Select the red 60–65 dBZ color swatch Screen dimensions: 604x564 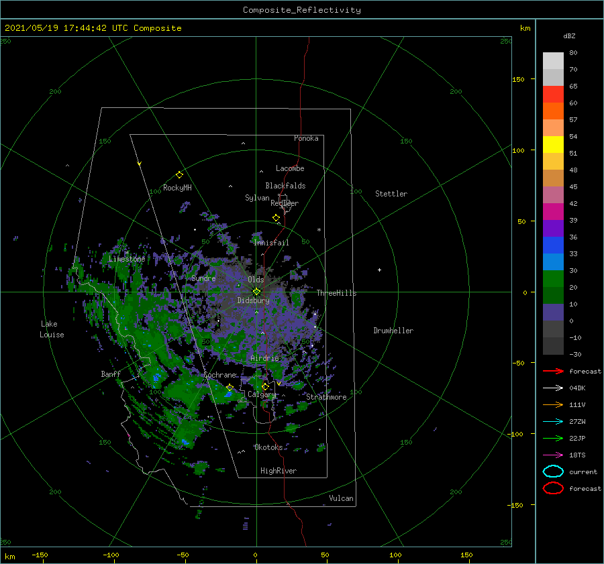coord(553,95)
